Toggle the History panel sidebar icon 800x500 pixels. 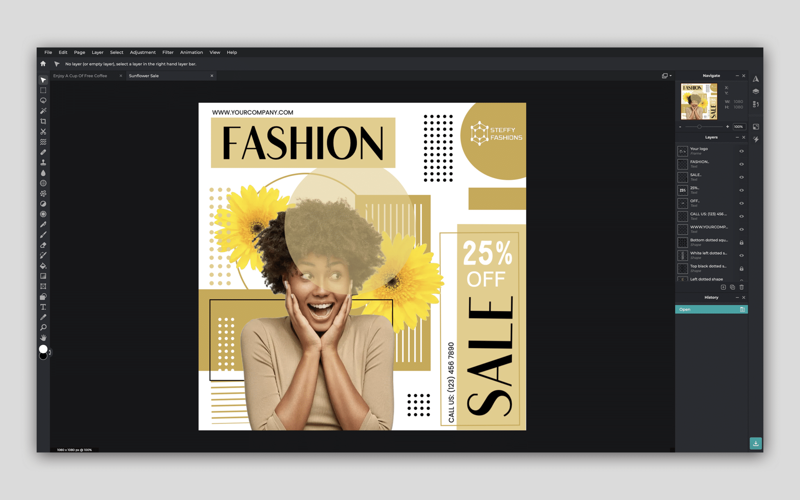click(756, 104)
